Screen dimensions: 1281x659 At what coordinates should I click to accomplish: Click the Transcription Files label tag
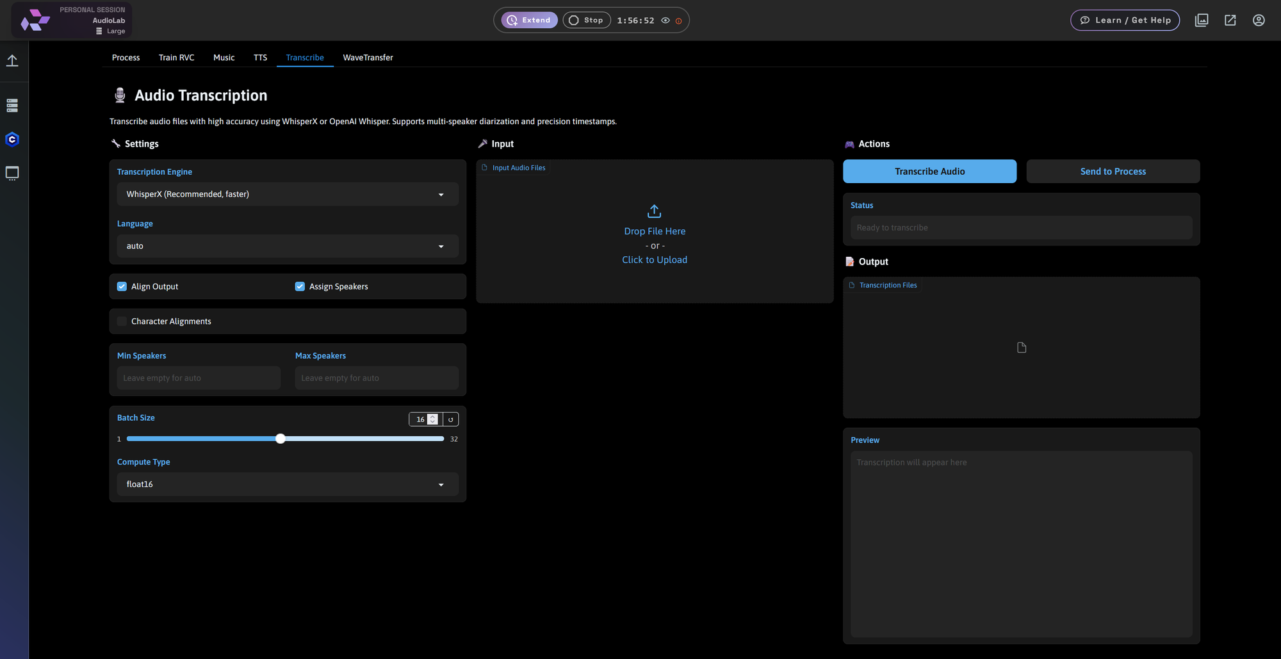[x=883, y=285]
